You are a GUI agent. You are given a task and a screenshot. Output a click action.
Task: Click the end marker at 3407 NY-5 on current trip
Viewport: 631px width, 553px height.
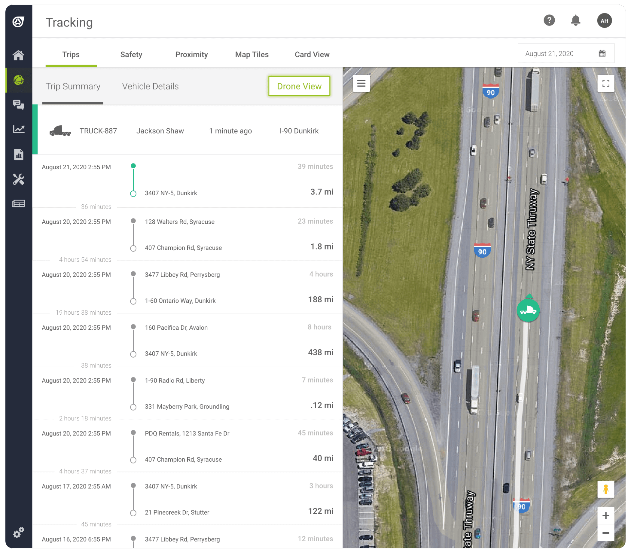tap(133, 194)
